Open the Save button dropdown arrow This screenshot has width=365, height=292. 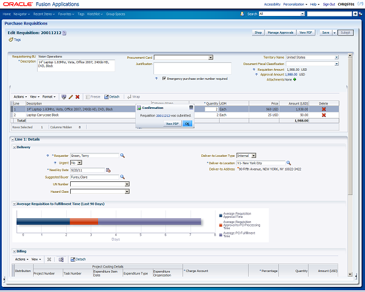335,33
